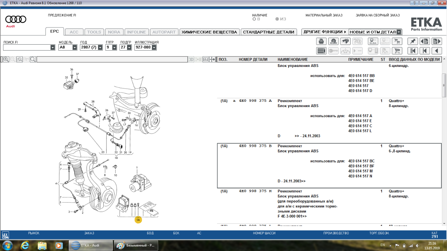This screenshot has width=447, height=251.
Task: Click the НОМЕР ДЕТАЛИ column header
Action: 253,60
